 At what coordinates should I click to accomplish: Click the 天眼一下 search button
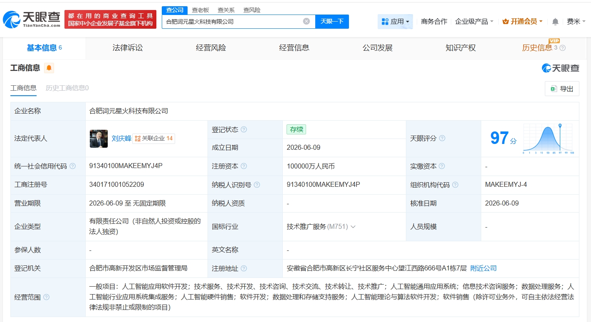click(332, 21)
